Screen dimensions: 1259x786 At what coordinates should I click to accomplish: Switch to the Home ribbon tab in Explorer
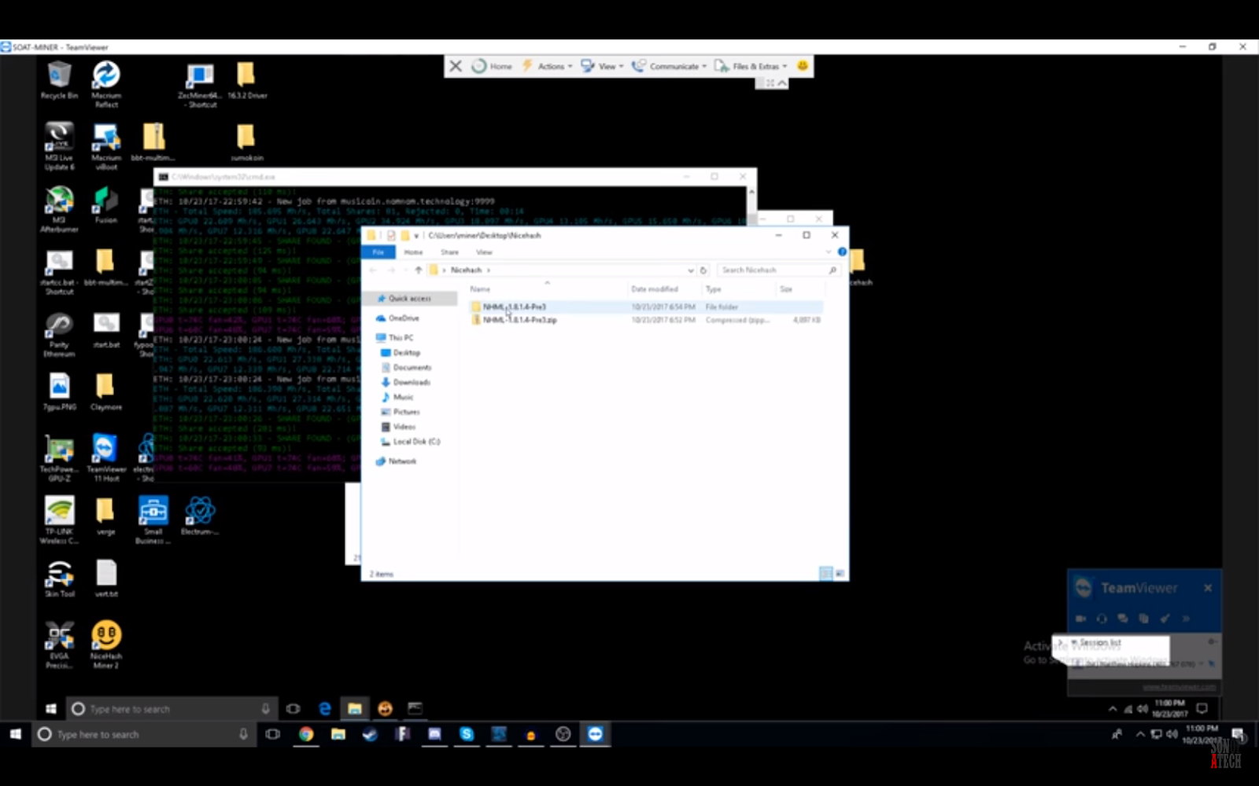(x=413, y=252)
